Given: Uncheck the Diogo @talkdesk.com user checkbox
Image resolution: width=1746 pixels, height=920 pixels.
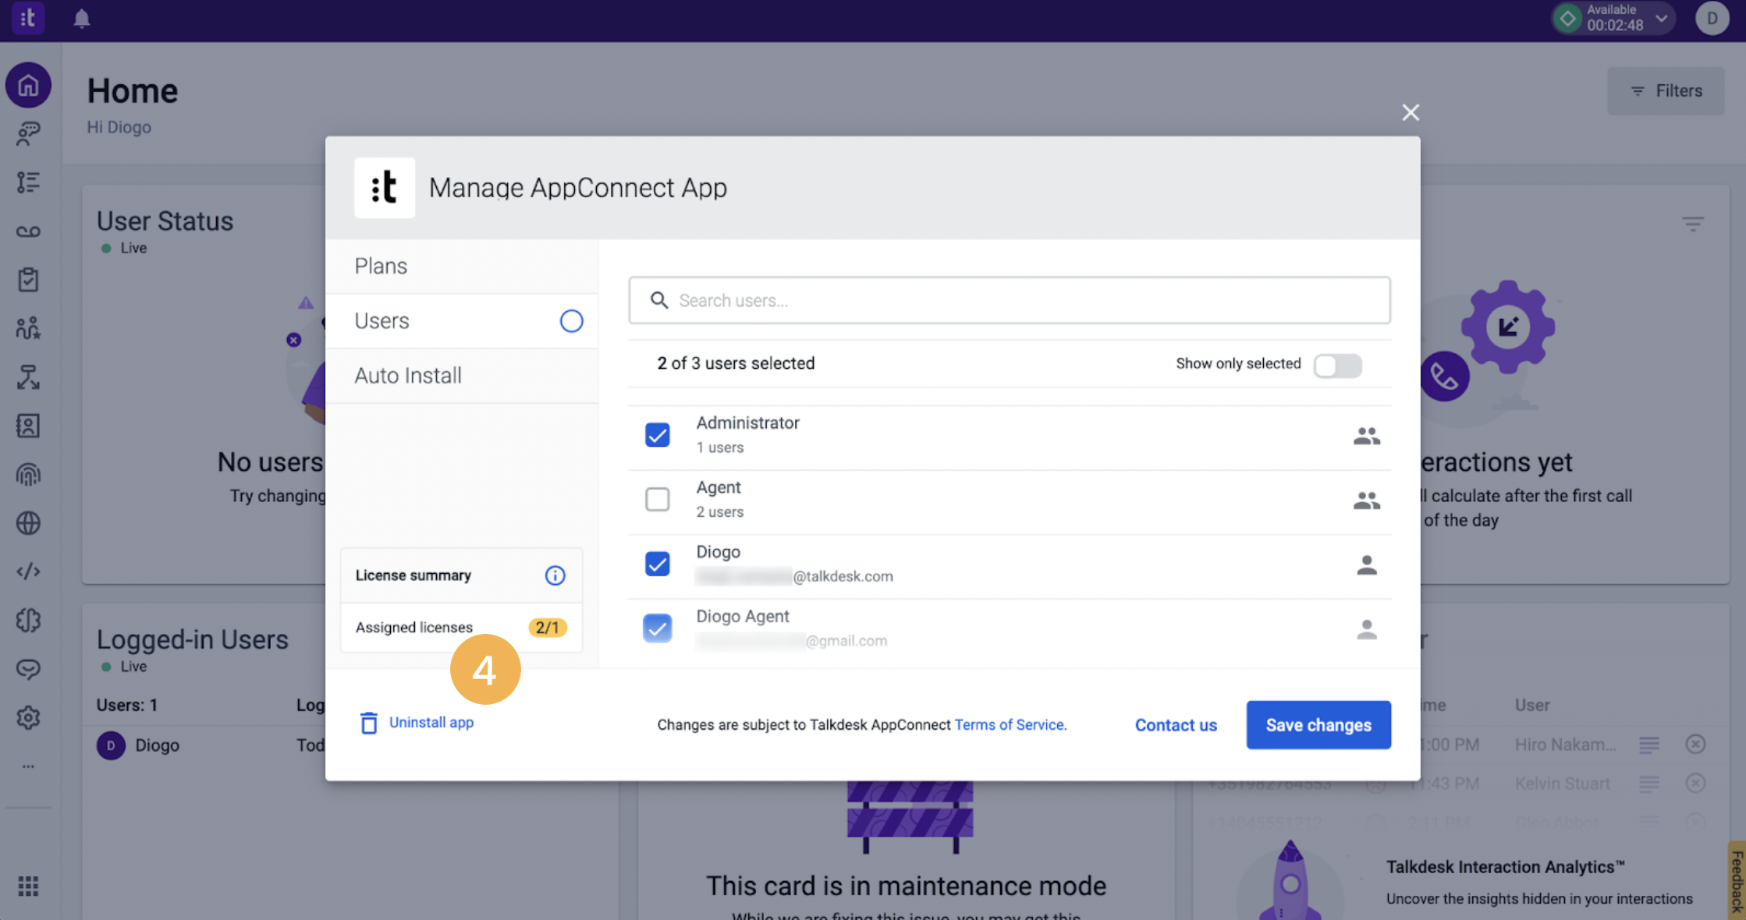Looking at the screenshot, I should [658, 564].
